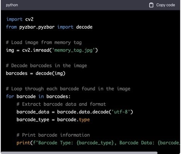Image resolution: width=181 pixels, height=154 pixels.
Task: Click the comment "# Loop through each barcode found"
Action: 50,89
